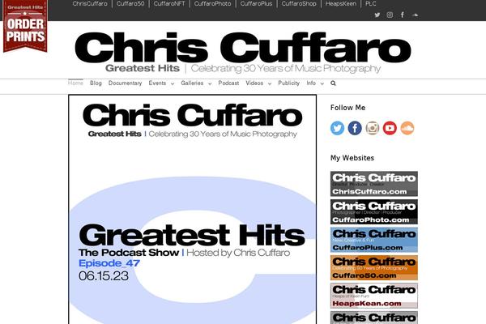Open the Events menu item
The width and height of the screenshot is (486, 324).
[157, 83]
